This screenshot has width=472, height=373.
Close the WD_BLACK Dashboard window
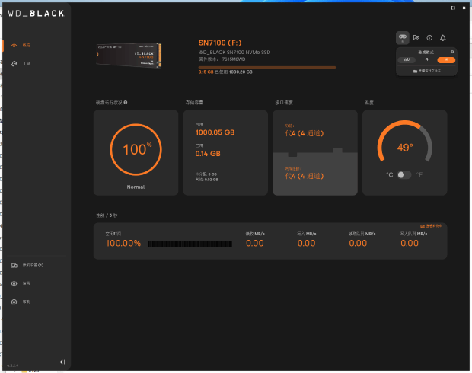[x=464, y=8]
